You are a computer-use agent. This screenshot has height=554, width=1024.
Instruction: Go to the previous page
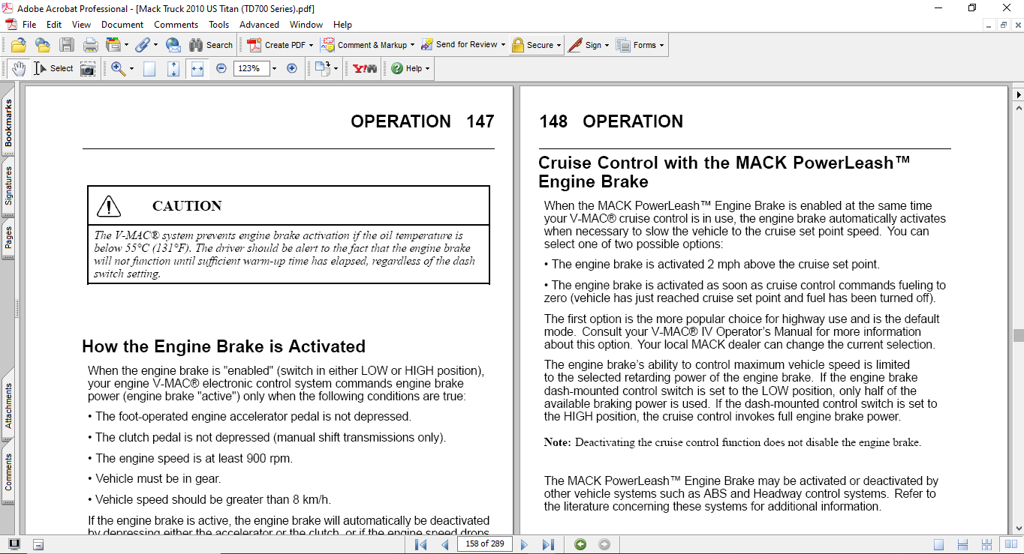click(x=445, y=544)
